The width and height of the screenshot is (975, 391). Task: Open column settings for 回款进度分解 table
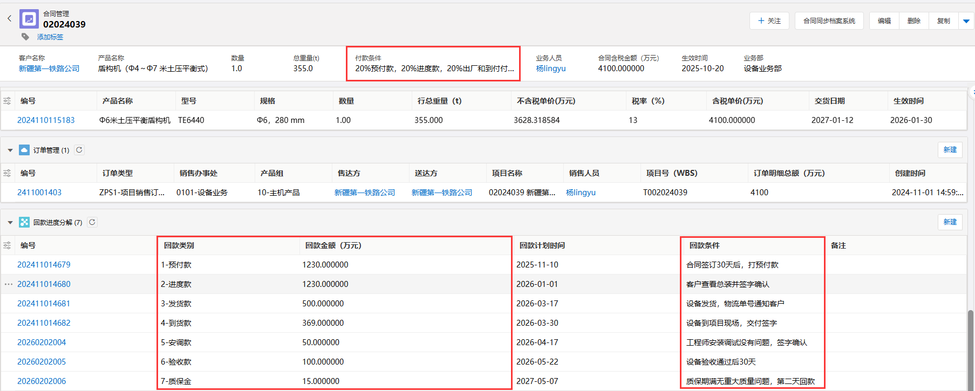(x=7, y=245)
